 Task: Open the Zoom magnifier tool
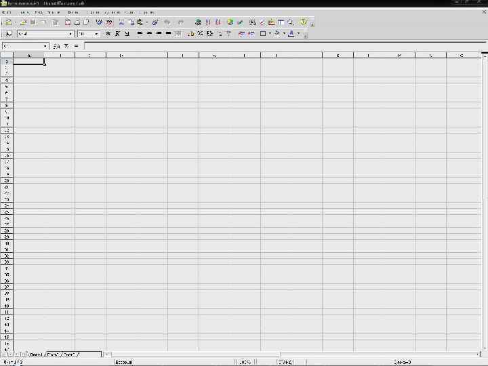click(290, 22)
